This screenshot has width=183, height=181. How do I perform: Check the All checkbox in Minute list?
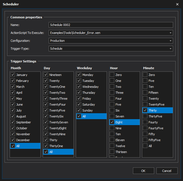(145, 146)
